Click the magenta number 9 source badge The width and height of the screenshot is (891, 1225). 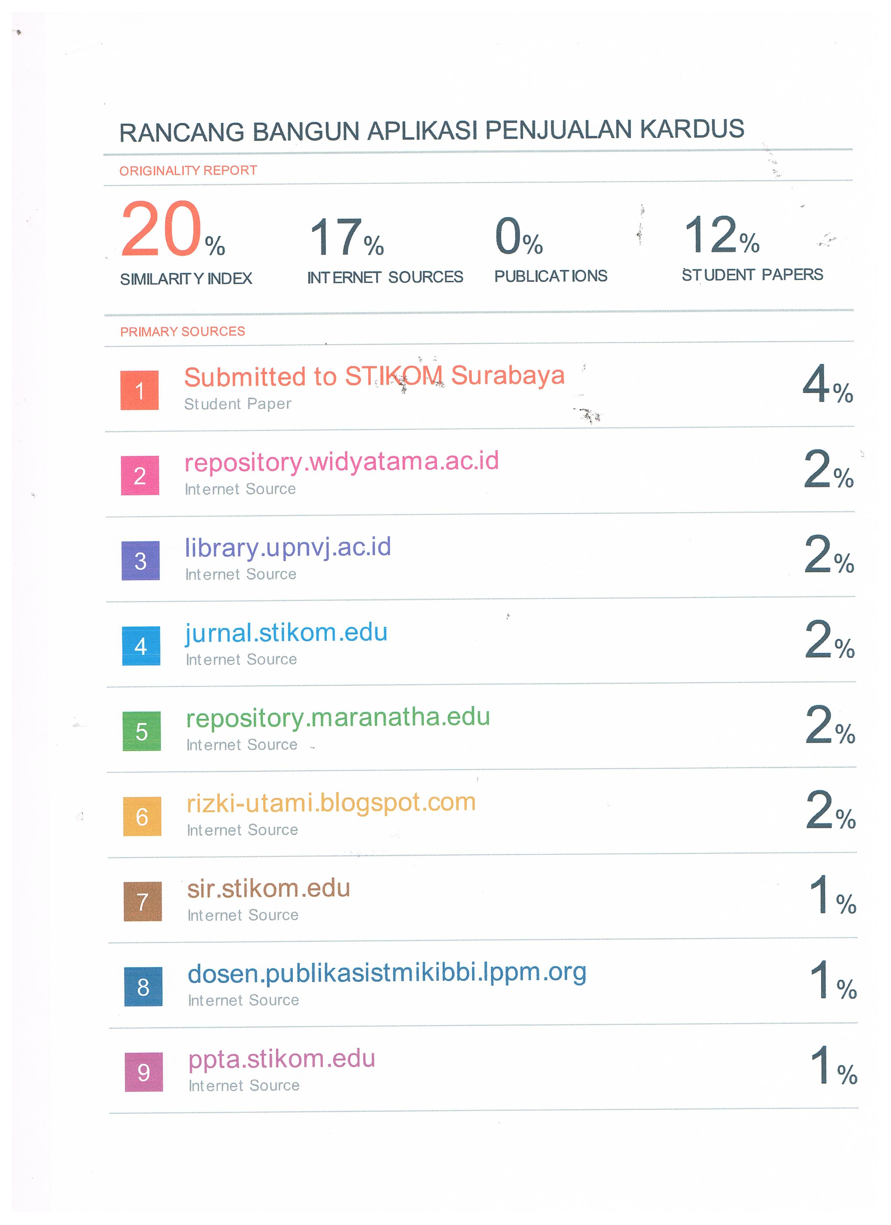pyautogui.click(x=144, y=1072)
